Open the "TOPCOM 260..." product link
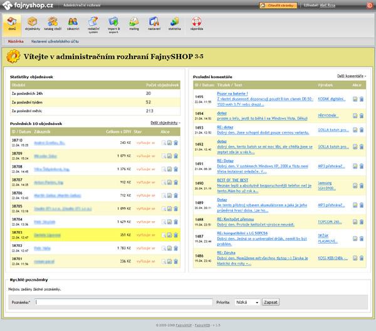Image resolution: width=376 pixels, height=331 pixels. (x=330, y=222)
